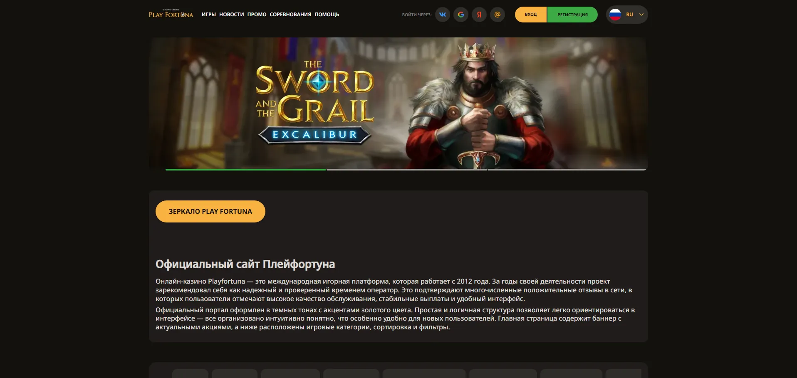Click the ЗЕРКАЛО PLAY FORTUNA button
This screenshot has width=797, height=378.
click(x=210, y=211)
